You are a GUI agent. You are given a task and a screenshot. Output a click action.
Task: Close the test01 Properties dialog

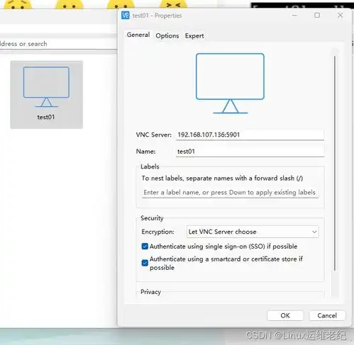pos(340,16)
